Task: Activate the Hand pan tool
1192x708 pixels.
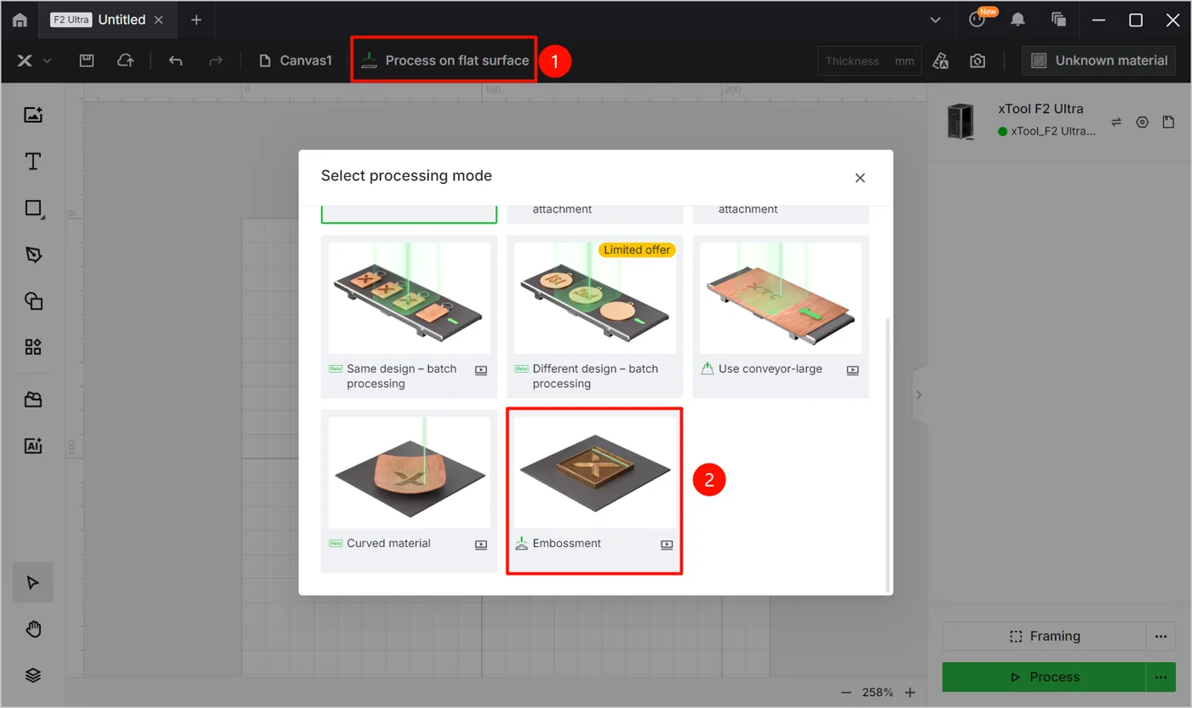Action: 33,629
